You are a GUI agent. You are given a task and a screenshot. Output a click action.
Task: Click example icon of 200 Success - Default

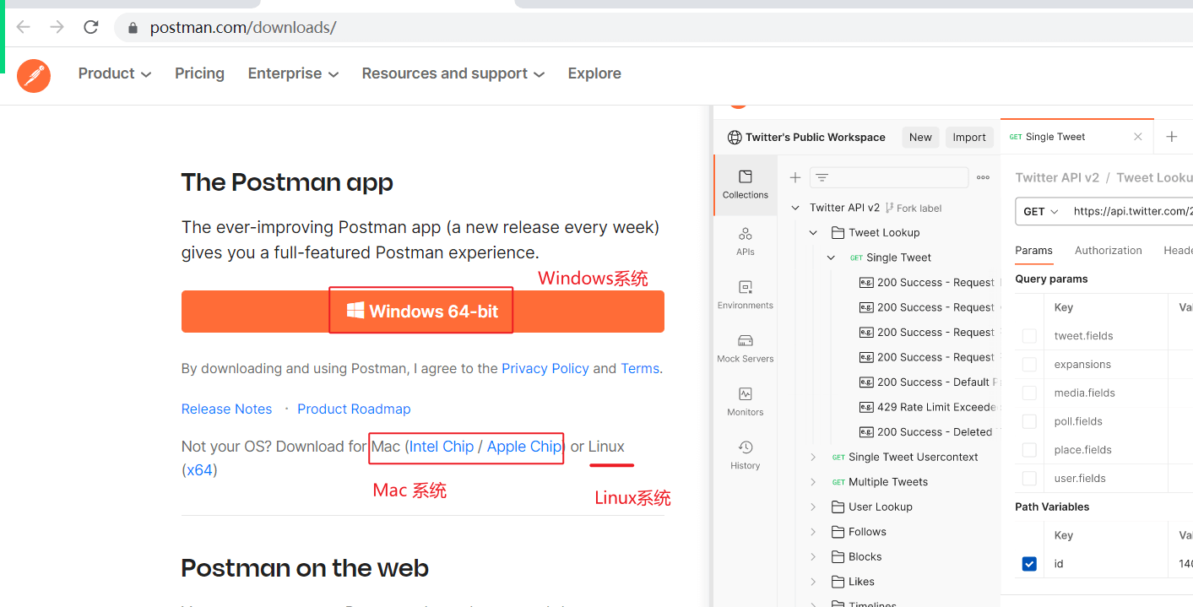point(865,382)
